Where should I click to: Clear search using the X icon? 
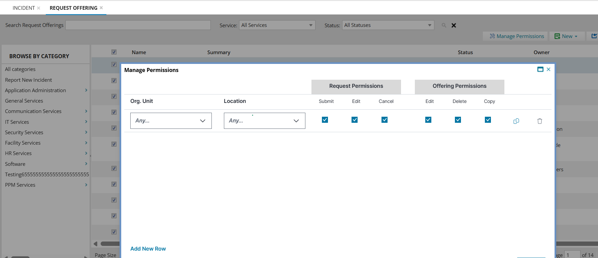click(x=454, y=25)
